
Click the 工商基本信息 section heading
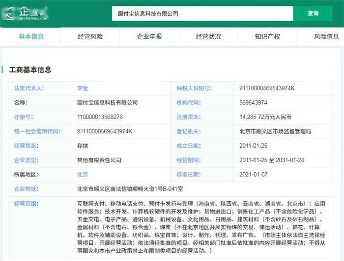[30, 70]
